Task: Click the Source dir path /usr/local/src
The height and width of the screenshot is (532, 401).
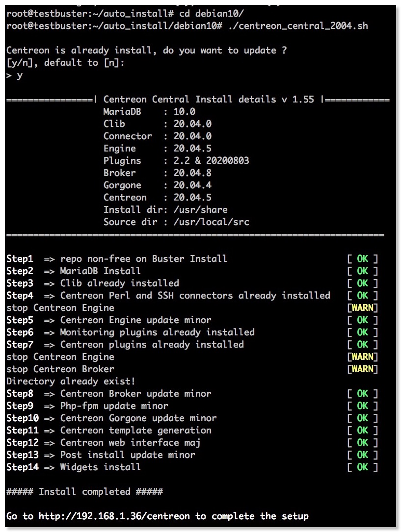Action: click(211, 222)
